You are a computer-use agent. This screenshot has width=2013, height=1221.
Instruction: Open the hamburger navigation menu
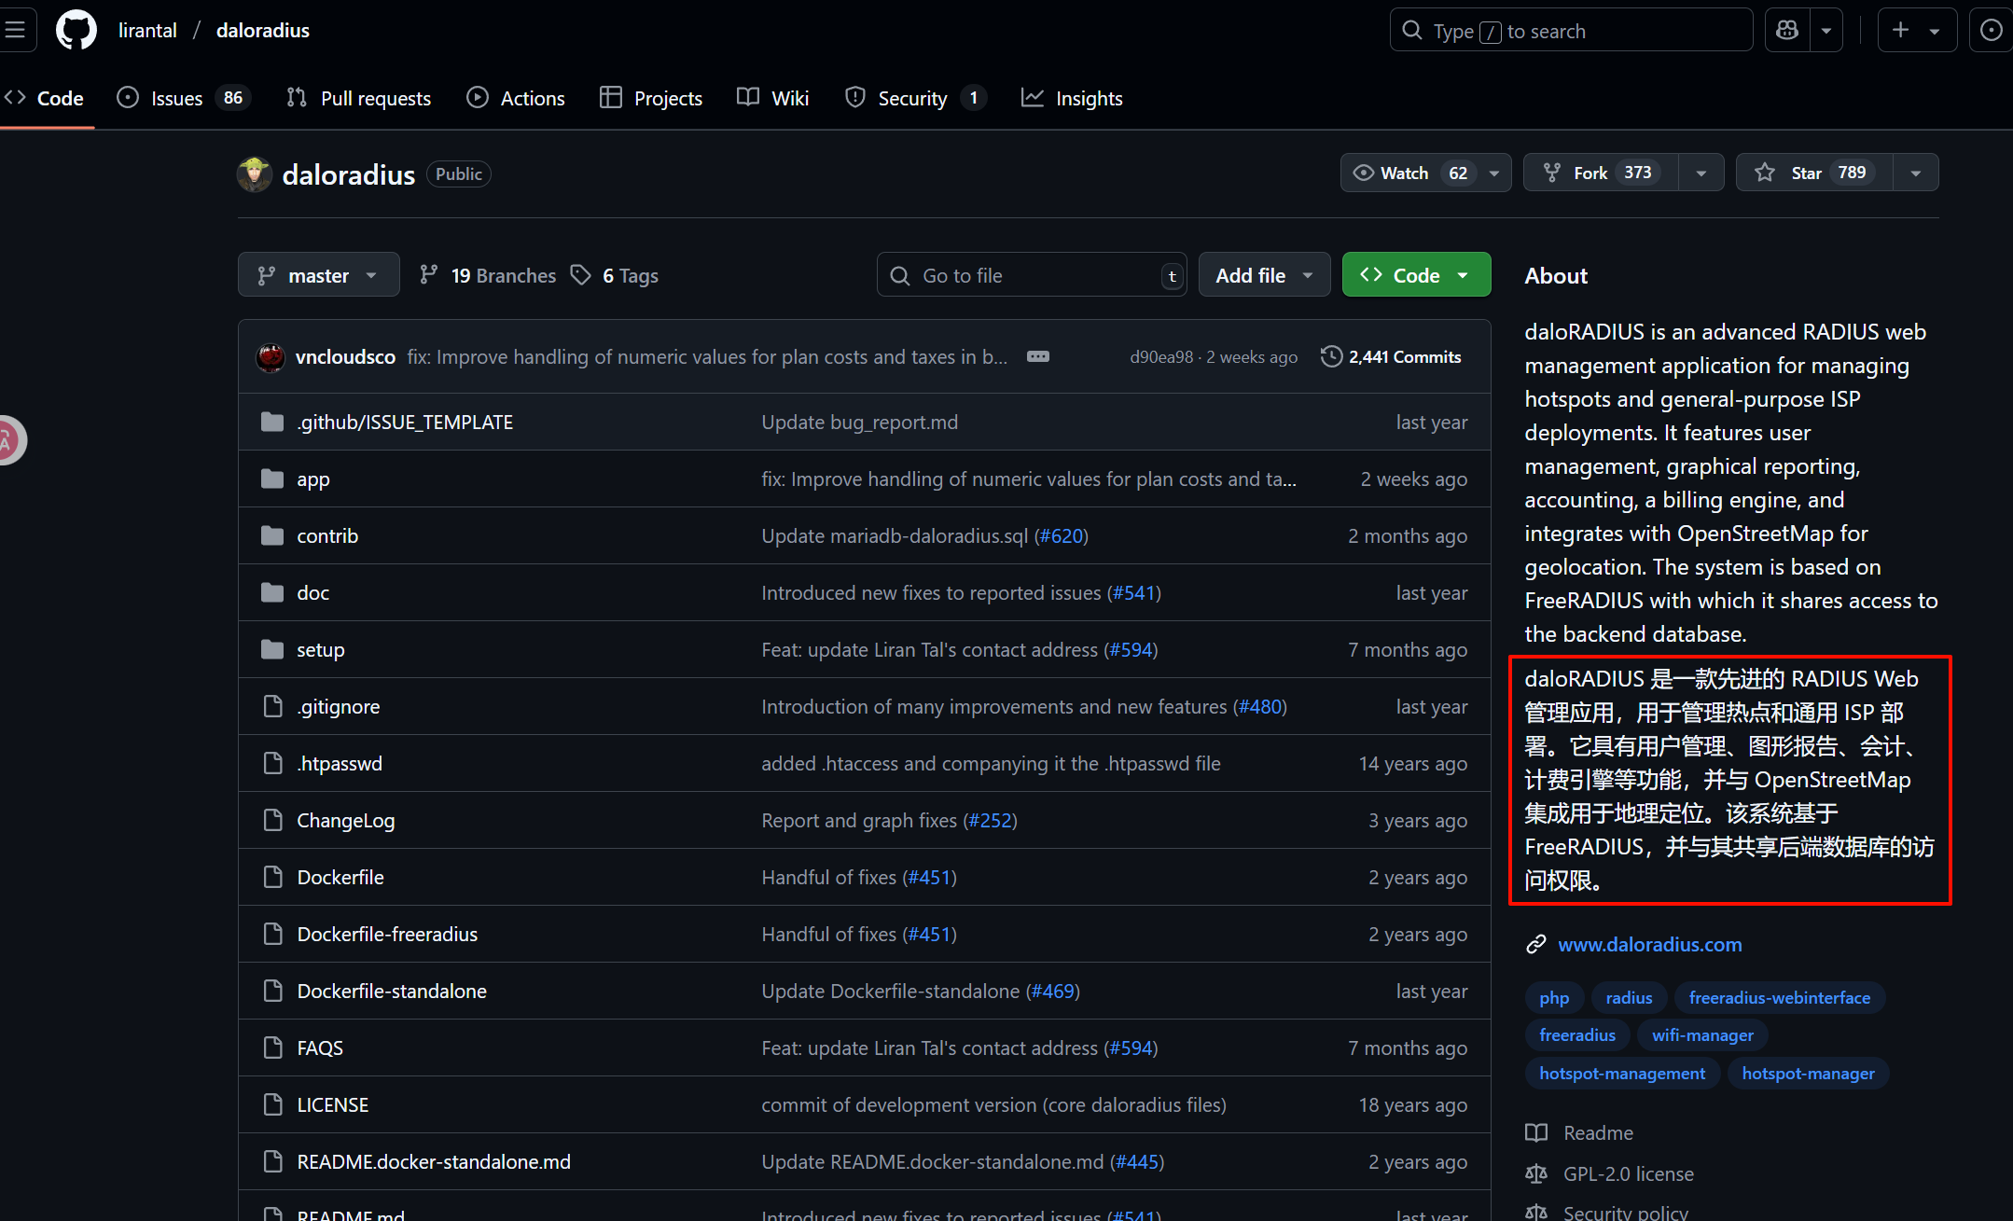pyautogui.click(x=16, y=30)
